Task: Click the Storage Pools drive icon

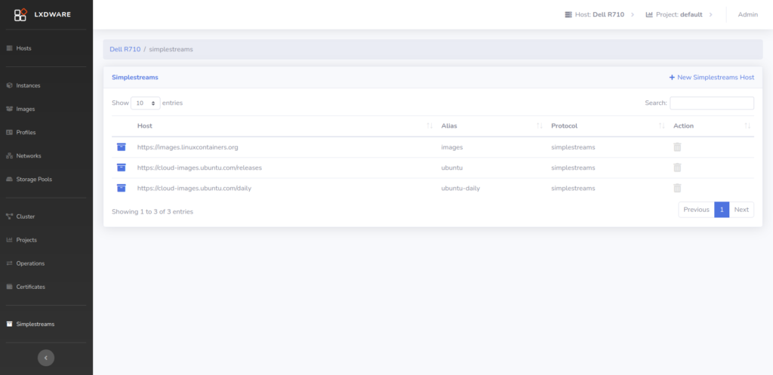Action: (x=9, y=180)
